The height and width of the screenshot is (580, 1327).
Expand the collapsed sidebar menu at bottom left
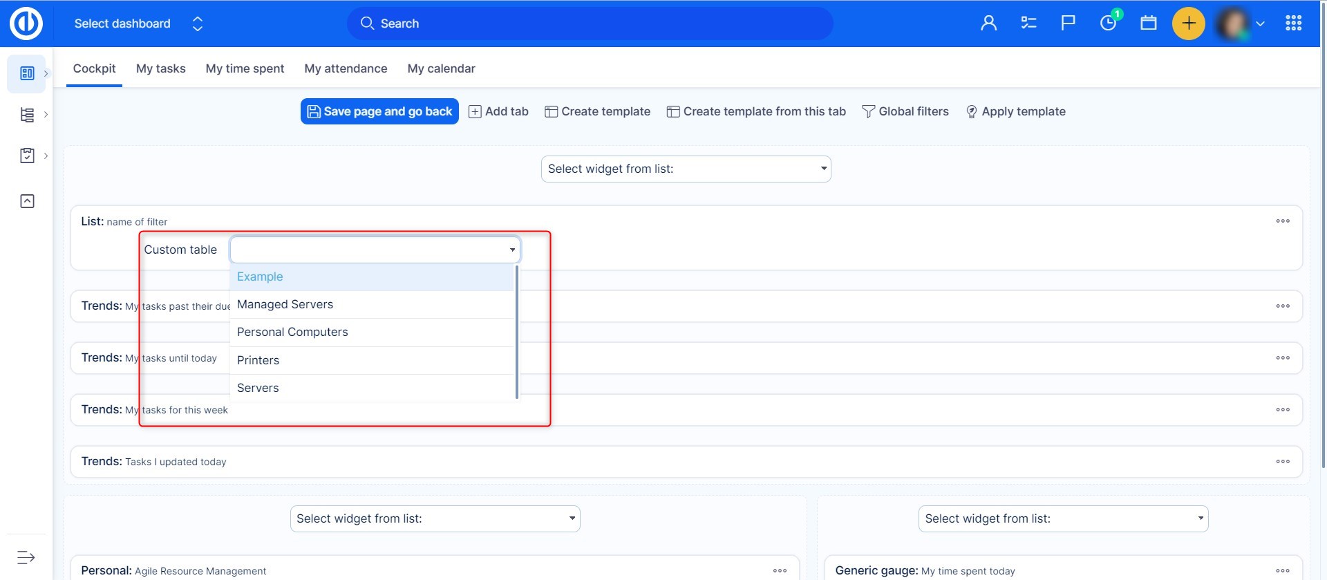pos(26,557)
